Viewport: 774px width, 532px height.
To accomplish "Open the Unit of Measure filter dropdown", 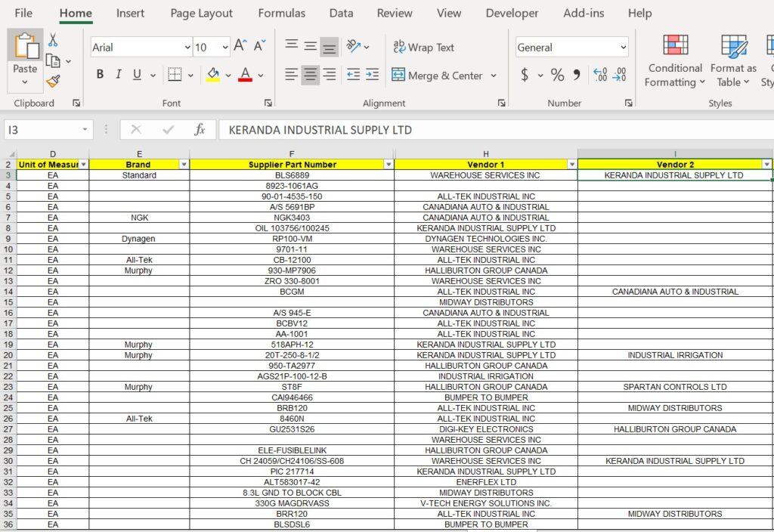I will coord(83,164).
